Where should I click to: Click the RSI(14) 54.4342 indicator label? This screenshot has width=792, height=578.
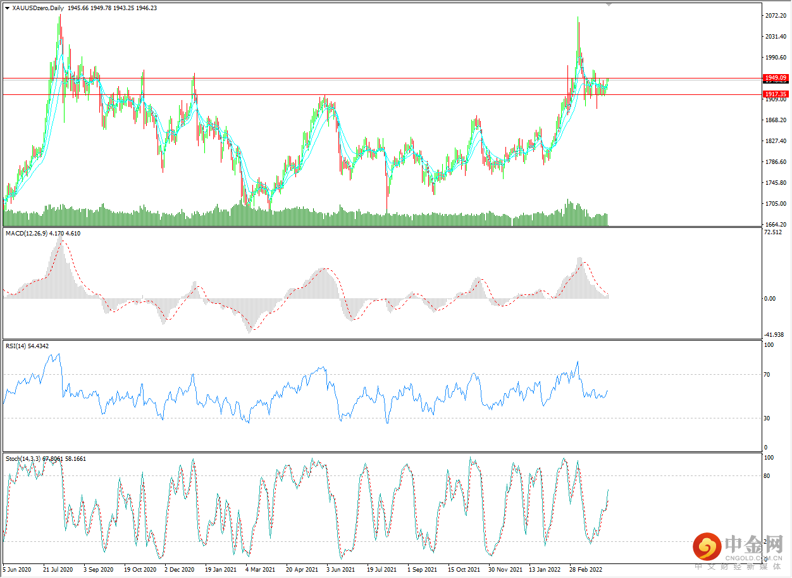27,346
